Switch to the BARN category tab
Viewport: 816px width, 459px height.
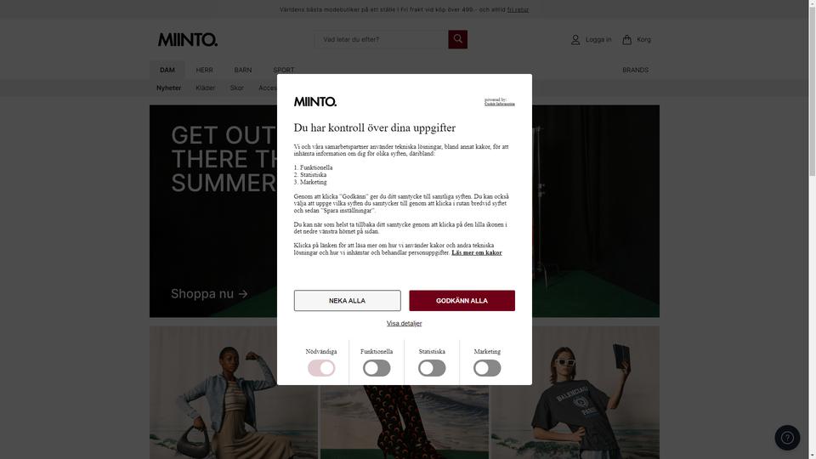[x=242, y=70]
